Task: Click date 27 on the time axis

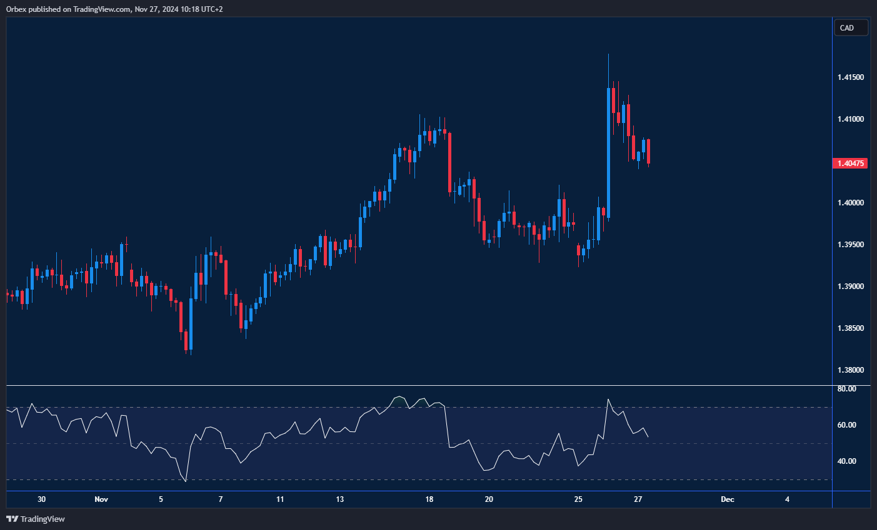Action: [x=638, y=499]
